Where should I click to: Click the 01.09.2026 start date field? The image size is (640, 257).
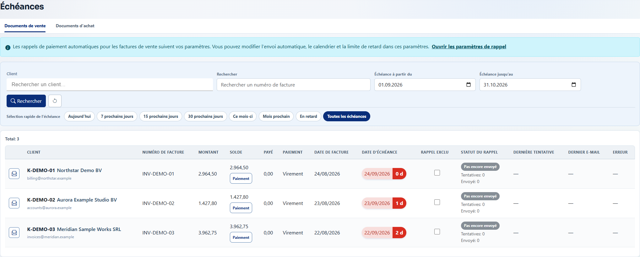coord(425,85)
